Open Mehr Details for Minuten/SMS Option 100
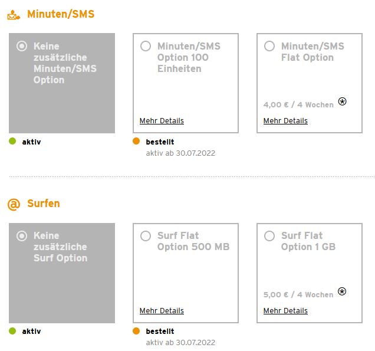 tap(162, 121)
